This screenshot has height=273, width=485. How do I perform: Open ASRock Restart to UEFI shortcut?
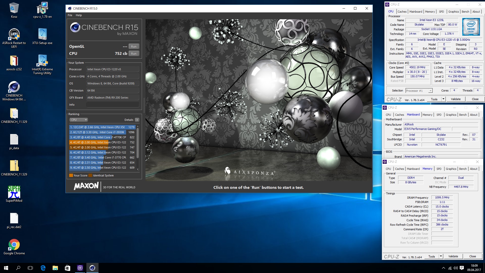(x=14, y=38)
